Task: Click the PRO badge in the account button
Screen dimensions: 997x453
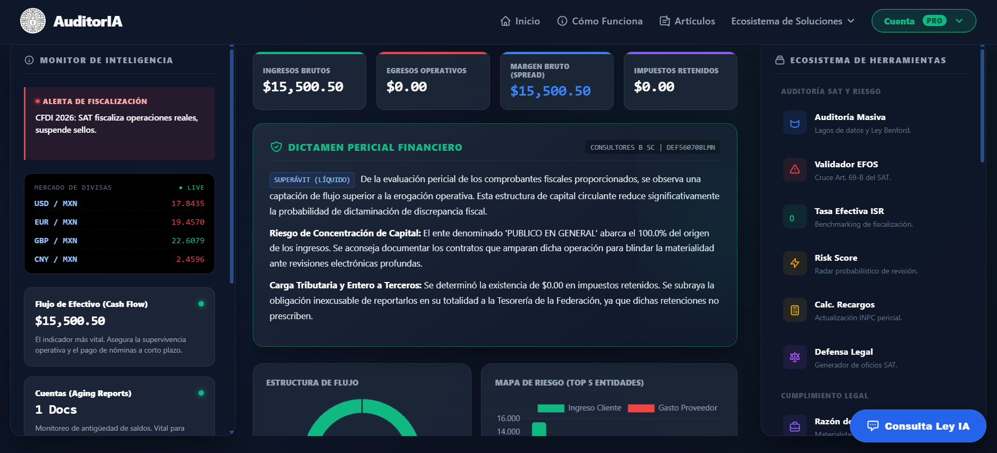Action: [934, 21]
